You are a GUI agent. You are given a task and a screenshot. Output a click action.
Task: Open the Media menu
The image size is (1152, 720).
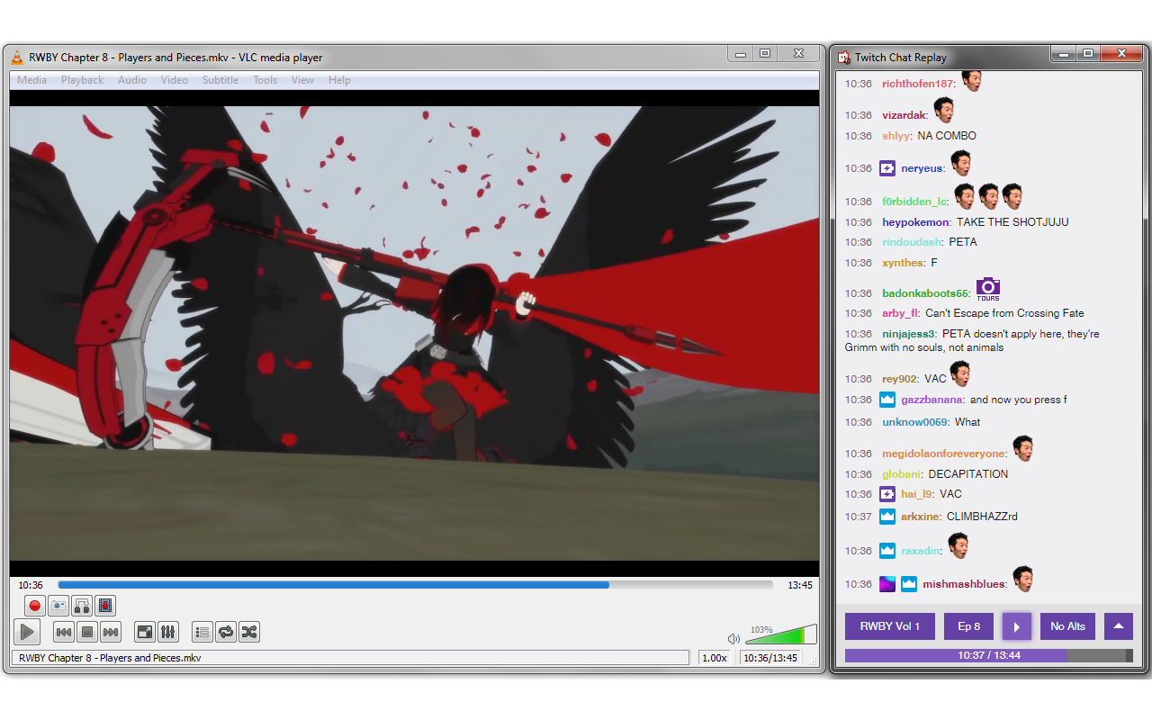(x=31, y=80)
